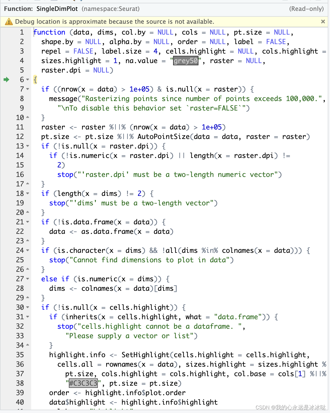330x413 pixels.
Task: Click the yellow warning triangle icon
Action: click(x=9, y=21)
